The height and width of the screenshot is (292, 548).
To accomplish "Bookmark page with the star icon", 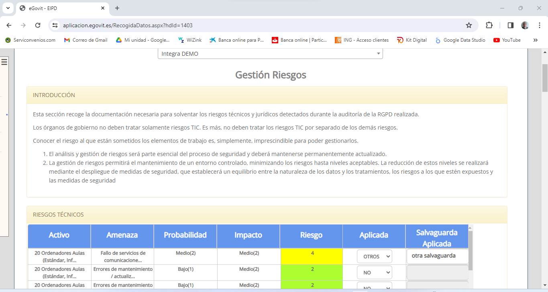I will click(x=469, y=25).
